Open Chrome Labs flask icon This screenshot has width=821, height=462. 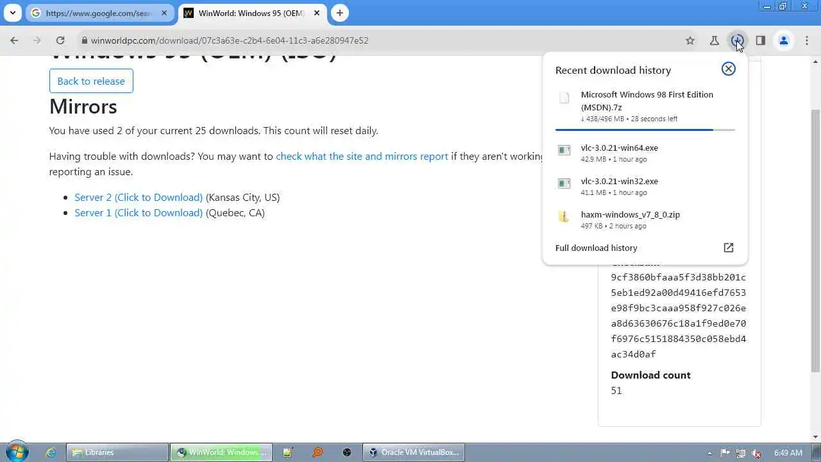tap(714, 40)
